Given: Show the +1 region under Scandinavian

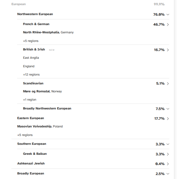Looking at the screenshot, I should (x=30, y=100).
